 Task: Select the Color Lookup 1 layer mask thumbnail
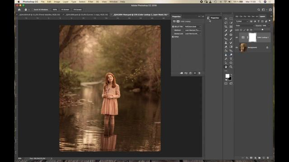point(252,37)
